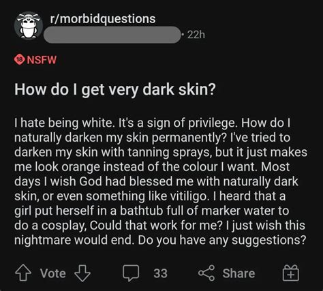
Task: Open post titled How do I get very dark skin?
Action: (114, 90)
